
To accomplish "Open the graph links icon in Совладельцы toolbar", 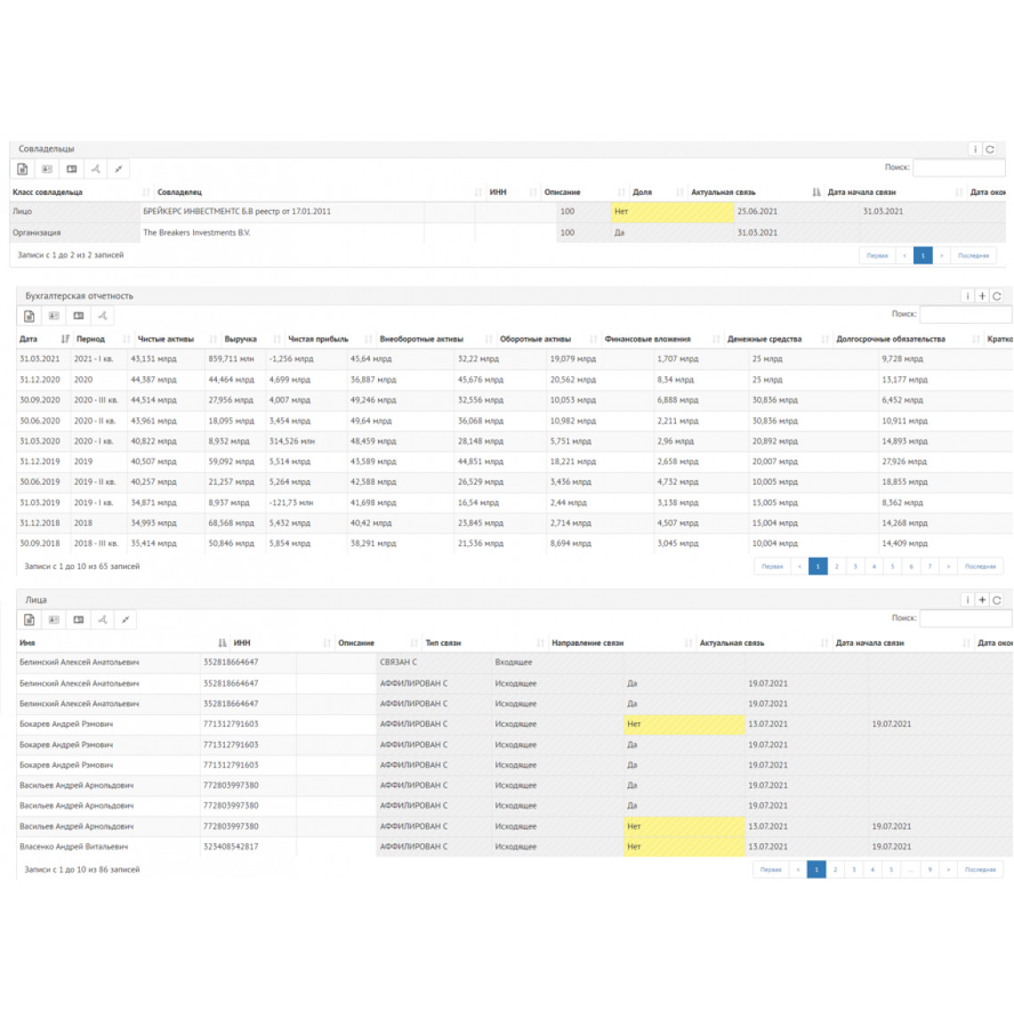I will pos(96,169).
